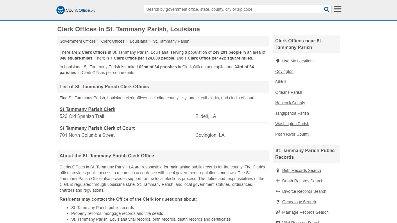The image size is (397, 223).
Task: Click the vital records bullet item
Action: coord(151,219)
